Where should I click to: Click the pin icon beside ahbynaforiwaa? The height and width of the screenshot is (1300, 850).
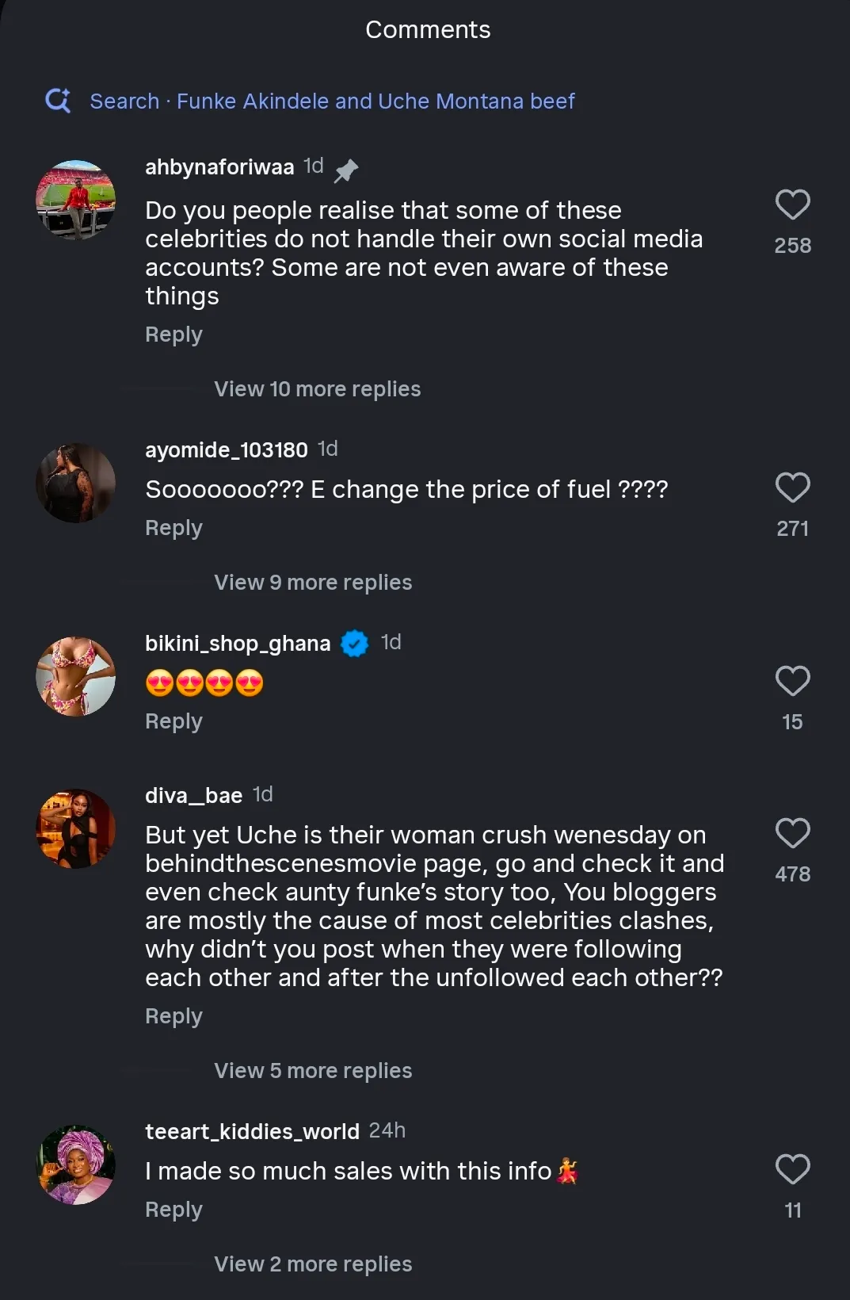[345, 170]
